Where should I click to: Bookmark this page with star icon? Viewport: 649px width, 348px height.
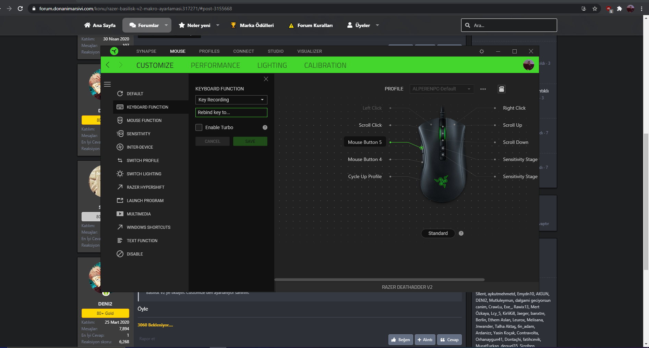pos(595,9)
